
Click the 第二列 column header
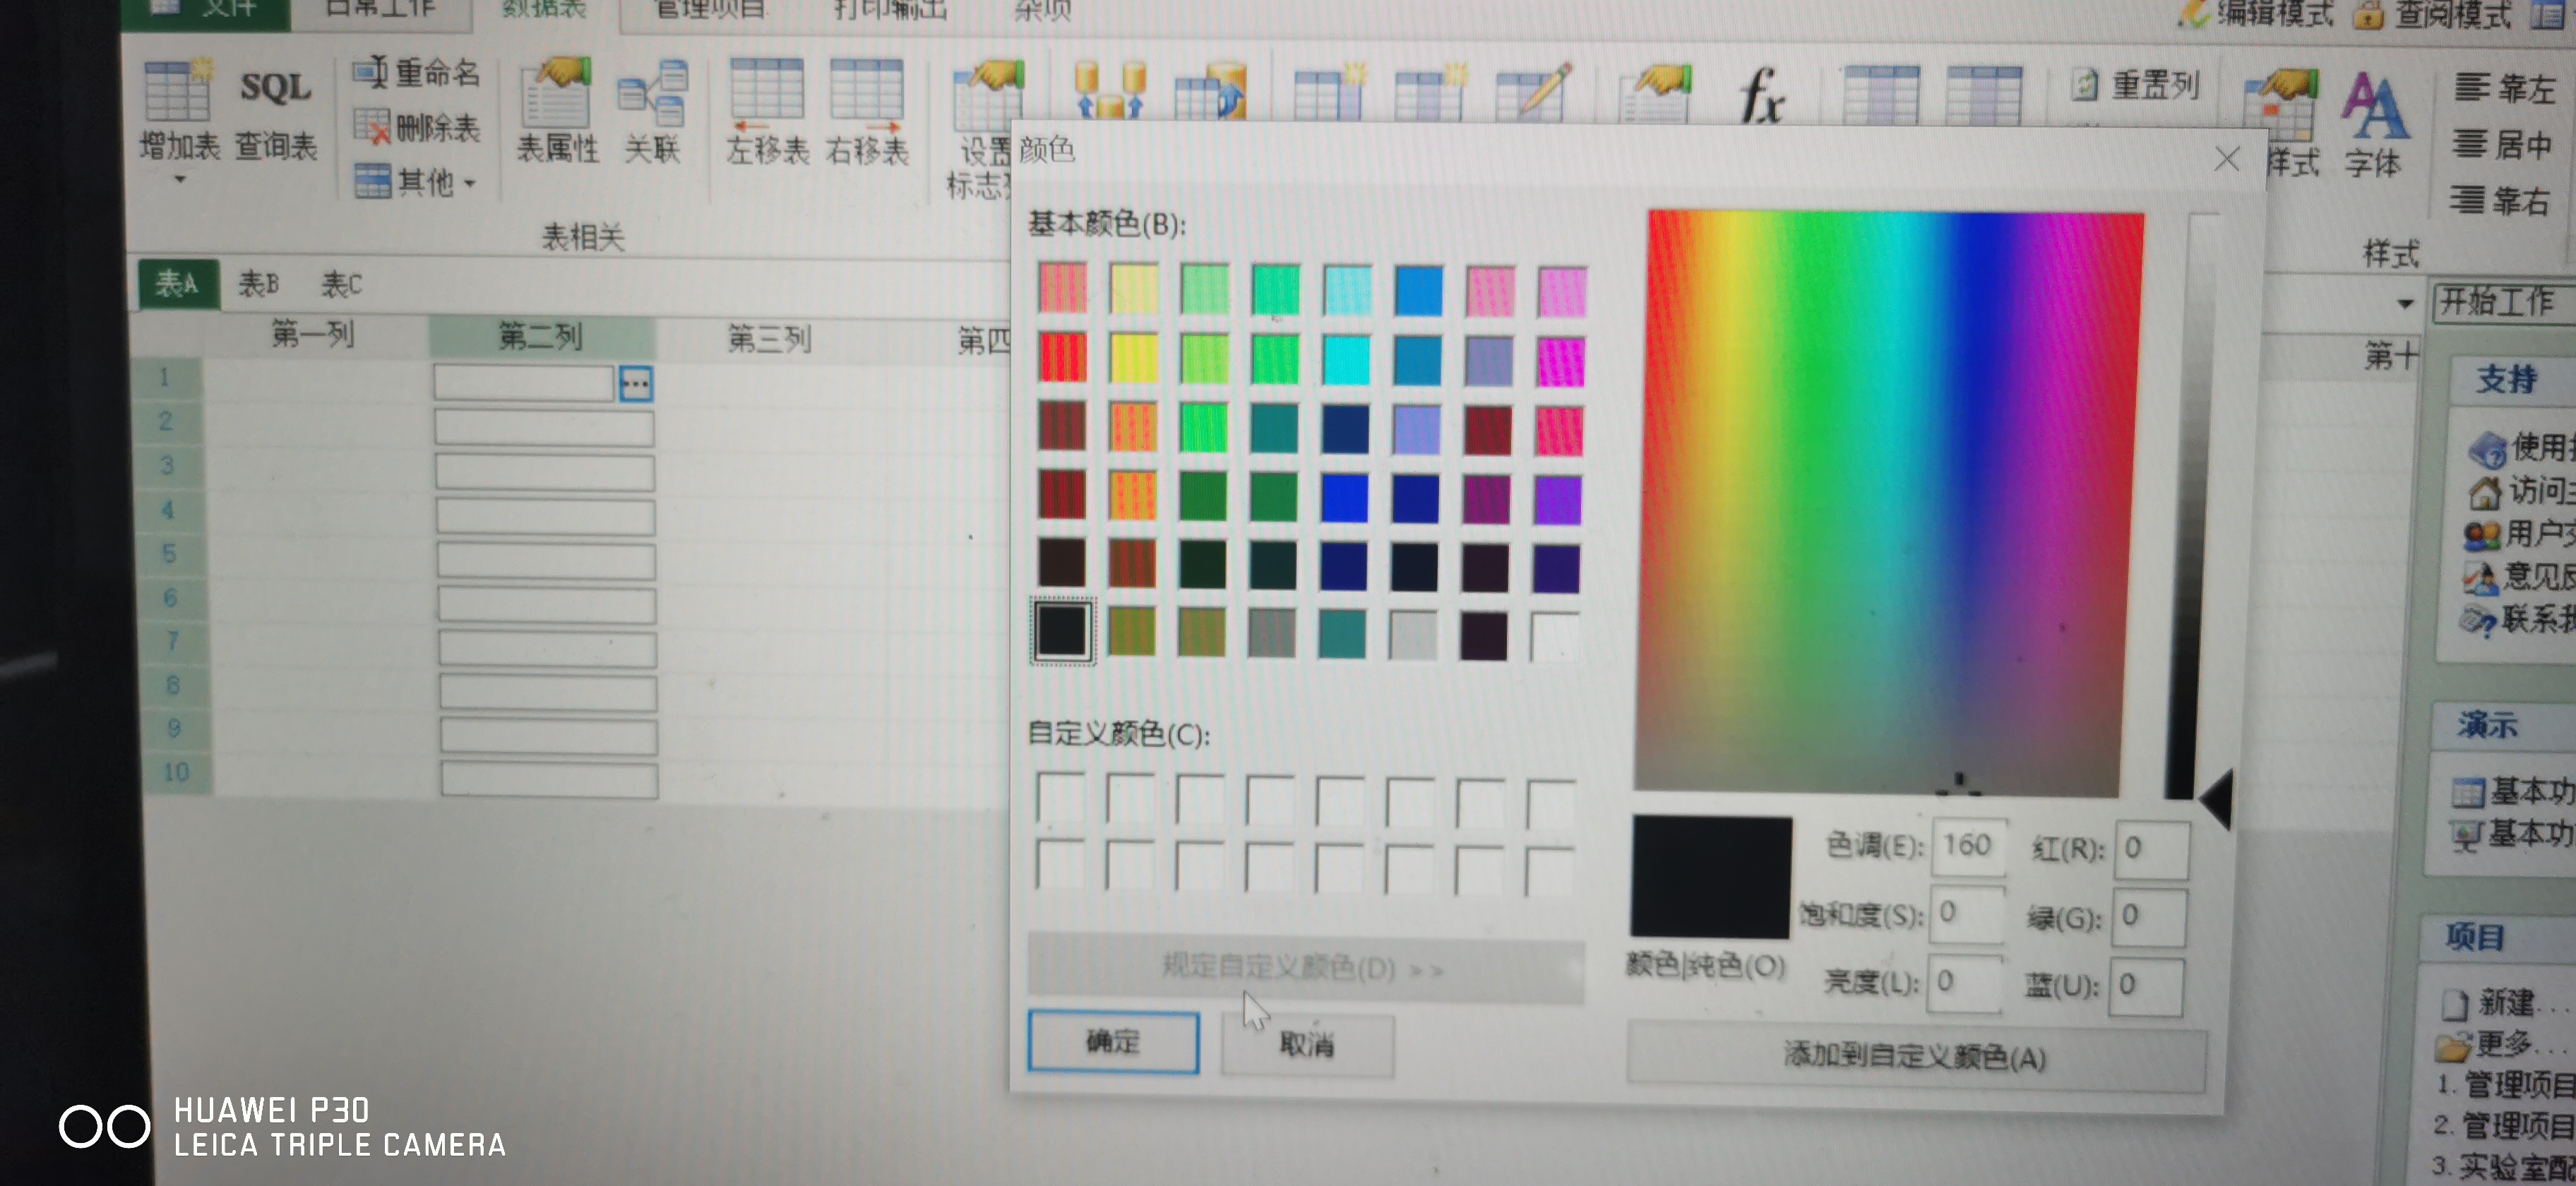pyautogui.click(x=541, y=337)
